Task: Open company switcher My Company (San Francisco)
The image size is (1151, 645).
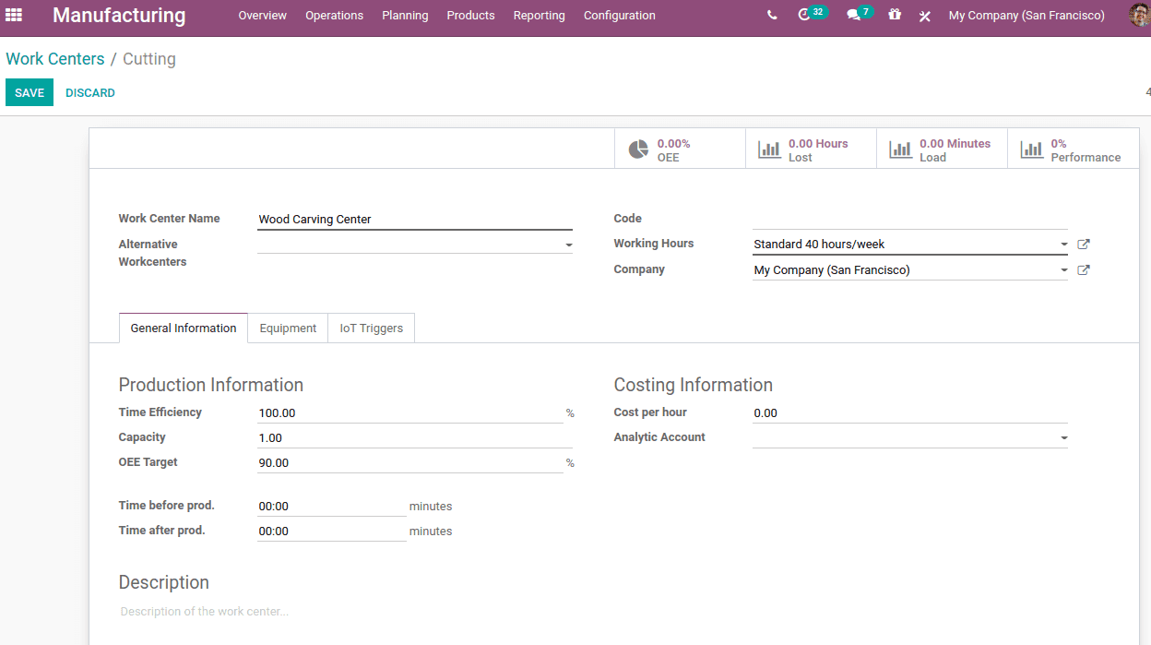Action: pyautogui.click(x=1026, y=16)
